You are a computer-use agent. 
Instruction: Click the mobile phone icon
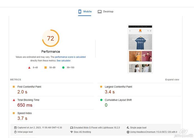coord(80,12)
